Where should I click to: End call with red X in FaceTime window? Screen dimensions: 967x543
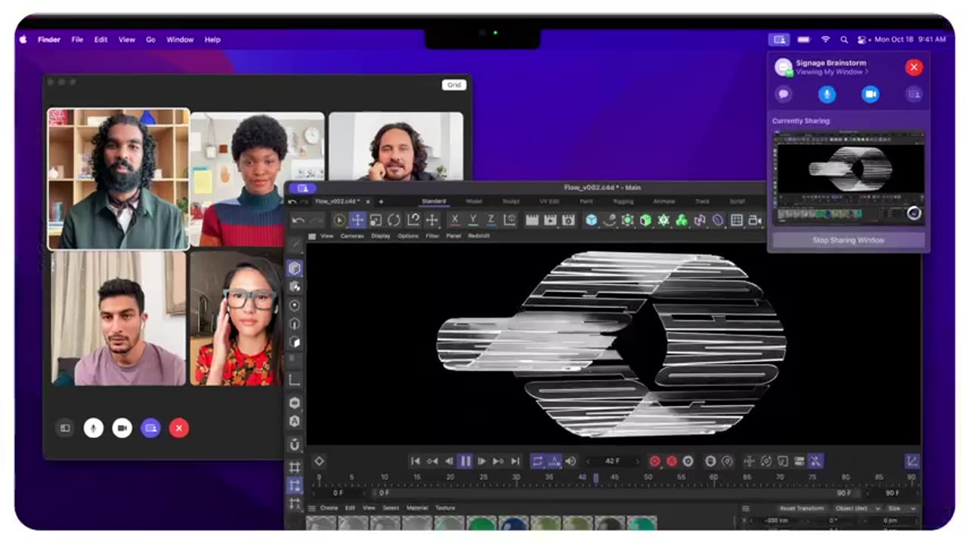coord(179,428)
